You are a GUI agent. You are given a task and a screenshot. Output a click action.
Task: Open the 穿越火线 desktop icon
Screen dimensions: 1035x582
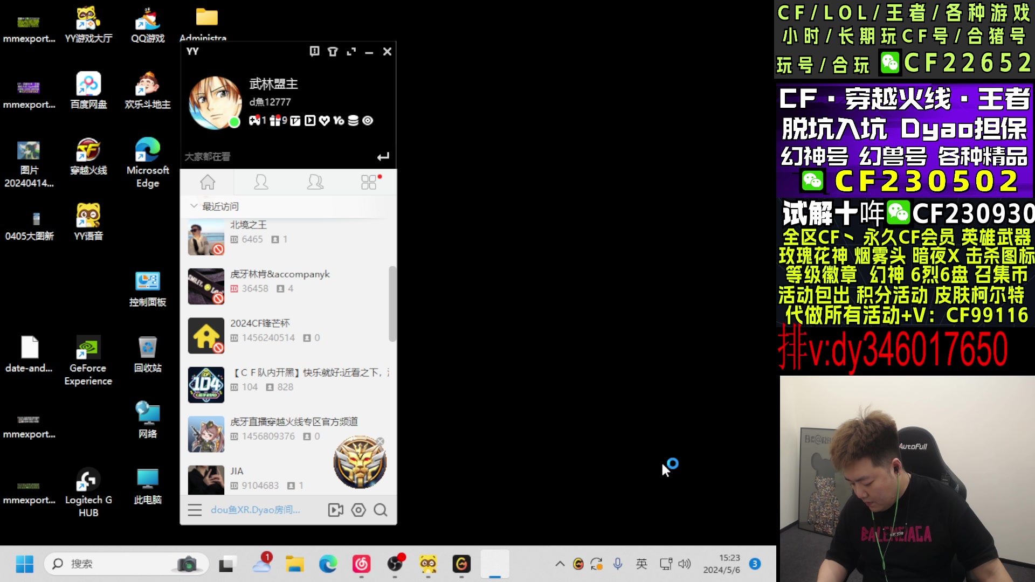pos(88,156)
